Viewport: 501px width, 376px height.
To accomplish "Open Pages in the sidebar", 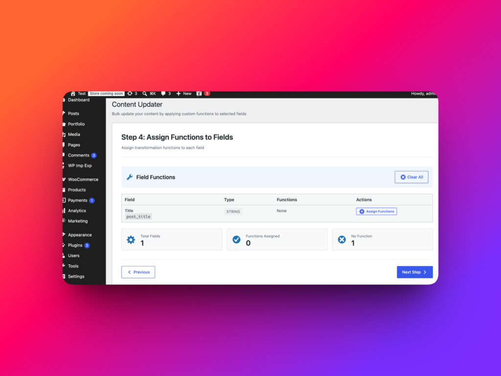I will (x=74, y=145).
